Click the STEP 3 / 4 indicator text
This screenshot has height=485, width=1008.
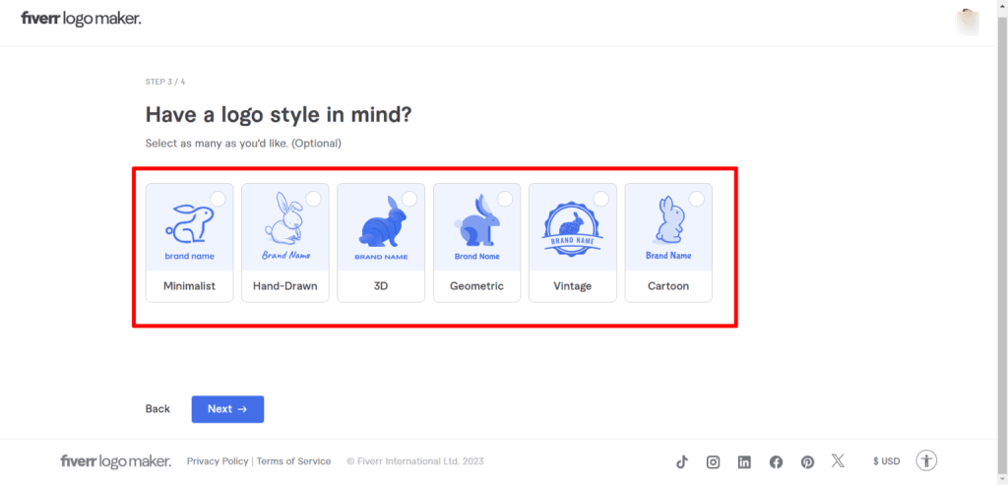165,83
